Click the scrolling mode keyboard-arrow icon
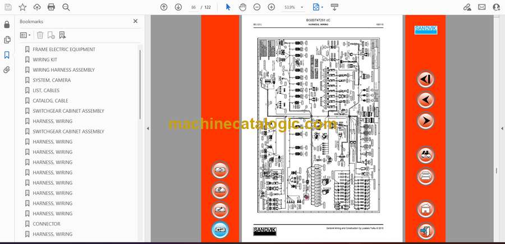This screenshot has height=244, width=505. (x=334, y=7)
